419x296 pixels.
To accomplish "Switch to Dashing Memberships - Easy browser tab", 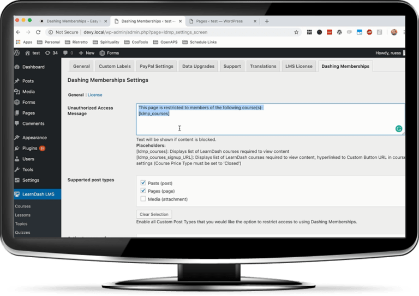I will click(73, 21).
